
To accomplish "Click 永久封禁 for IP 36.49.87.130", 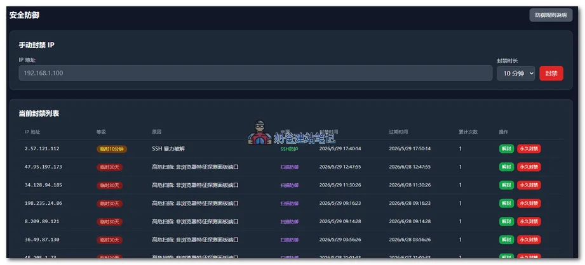I will coord(528,240).
